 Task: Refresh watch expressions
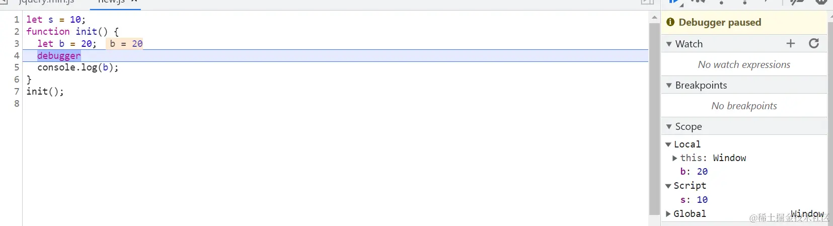(814, 44)
